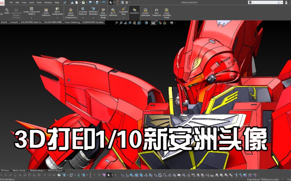Open the Edit menu
The height and width of the screenshot is (181, 291).
17,3
